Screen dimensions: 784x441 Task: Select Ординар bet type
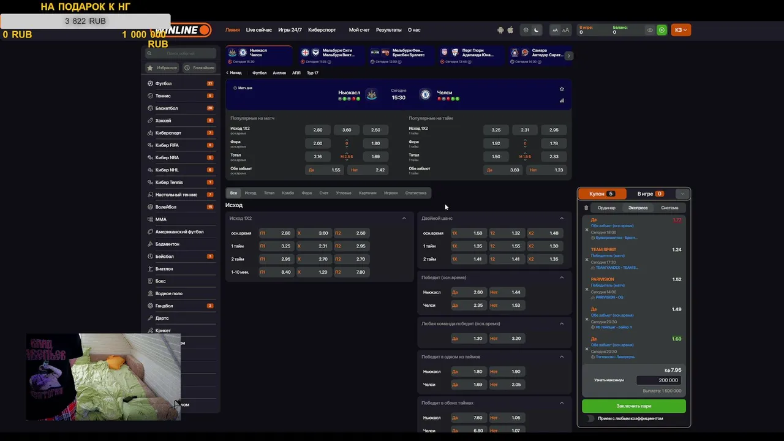[x=606, y=208]
